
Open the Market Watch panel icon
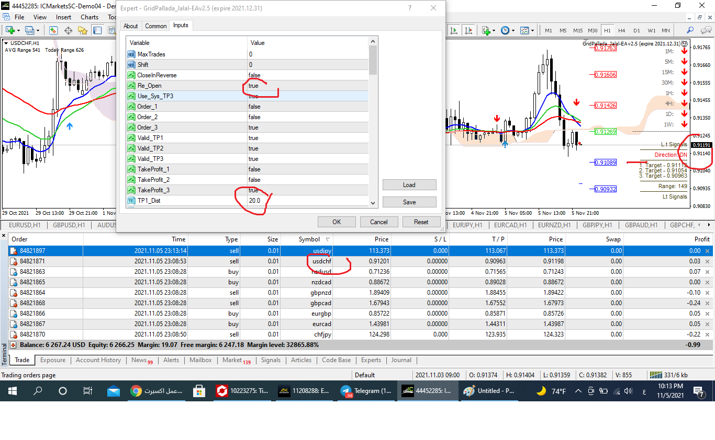tap(54, 30)
